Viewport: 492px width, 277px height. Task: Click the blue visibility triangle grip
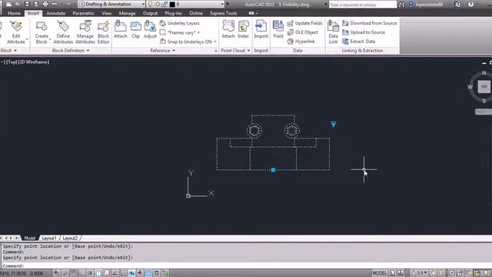333,125
